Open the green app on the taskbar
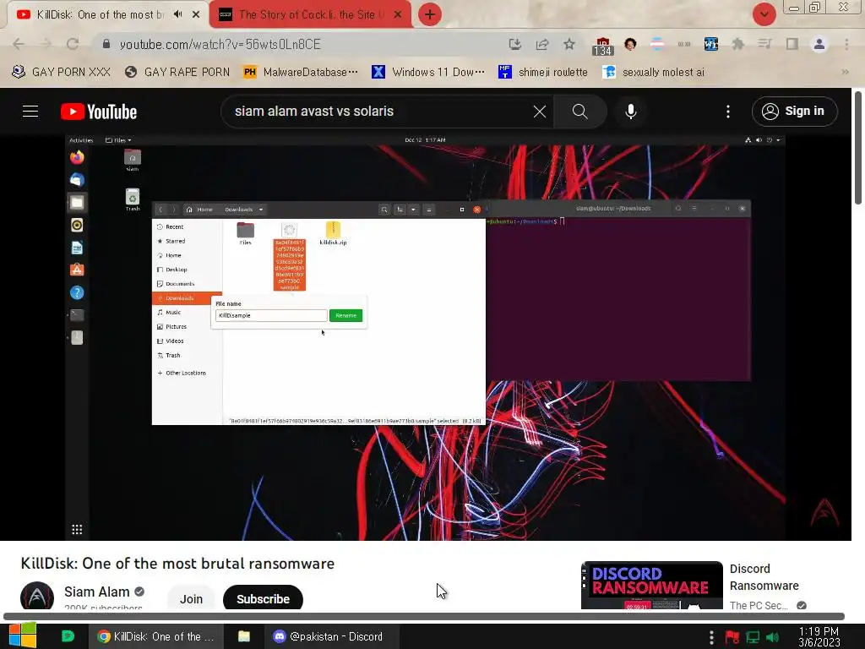Screen dimensions: 865x649 click(68, 636)
